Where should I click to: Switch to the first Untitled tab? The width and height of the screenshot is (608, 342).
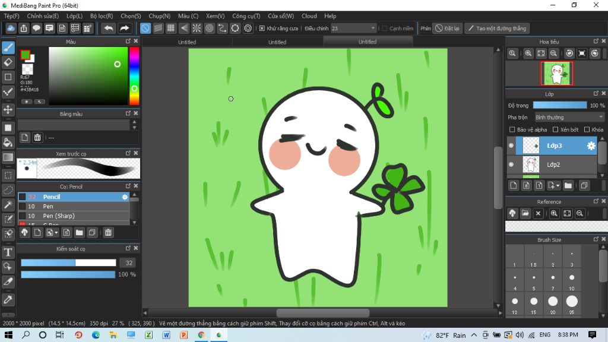(187, 42)
